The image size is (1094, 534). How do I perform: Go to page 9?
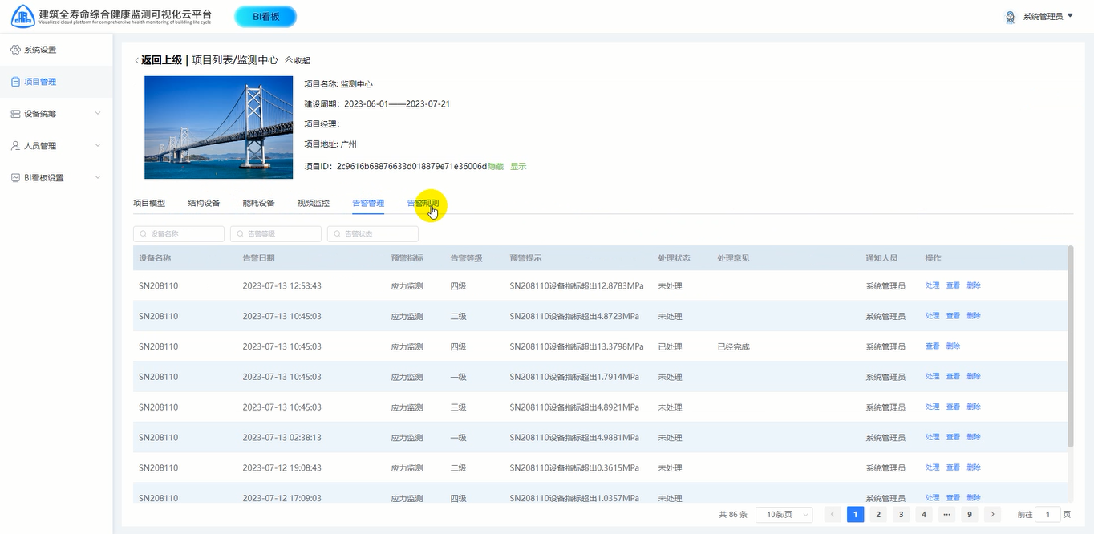(x=970, y=515)
